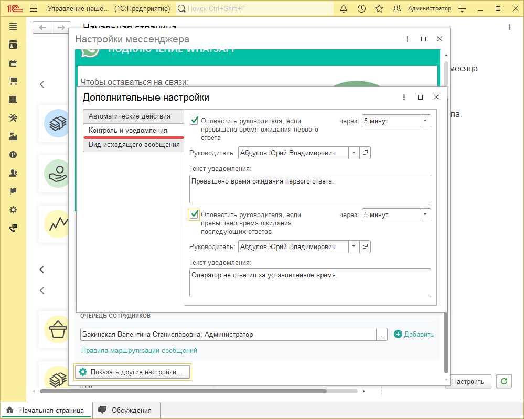Open notifications bell icon in title bar

[344, 9]
